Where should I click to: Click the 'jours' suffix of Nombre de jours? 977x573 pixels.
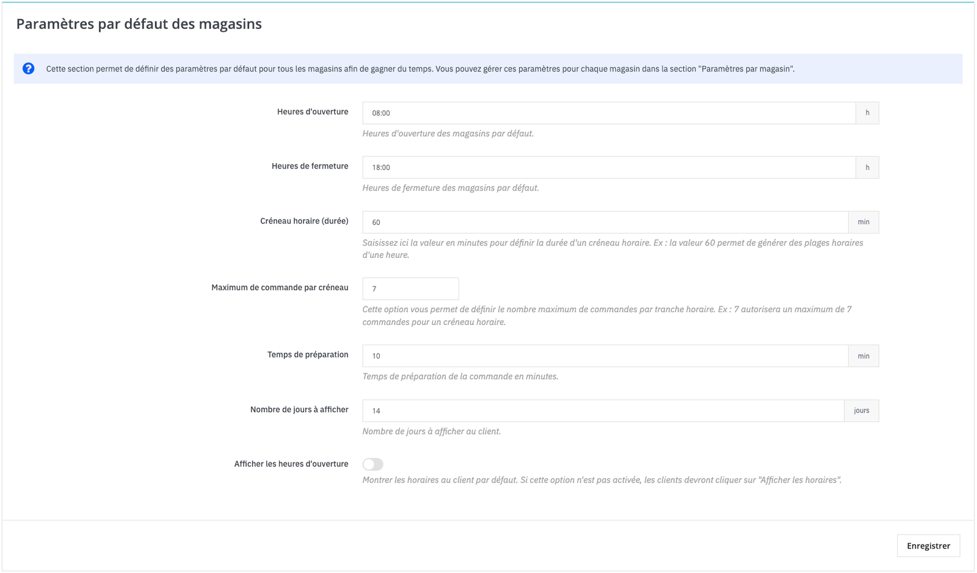pos(862,411)
